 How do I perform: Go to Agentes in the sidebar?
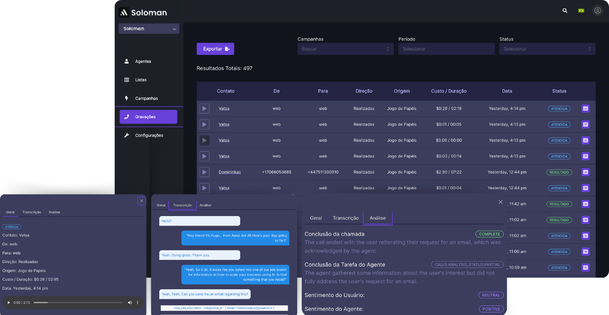click(143, 62)
